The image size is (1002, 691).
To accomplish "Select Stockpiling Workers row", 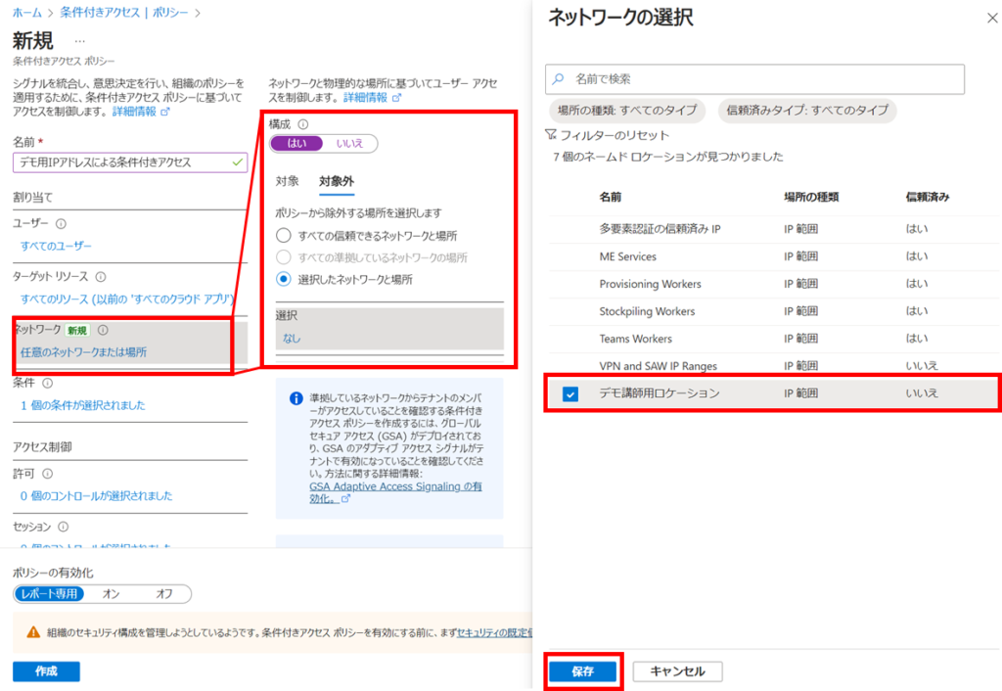I will click(773, 311).
